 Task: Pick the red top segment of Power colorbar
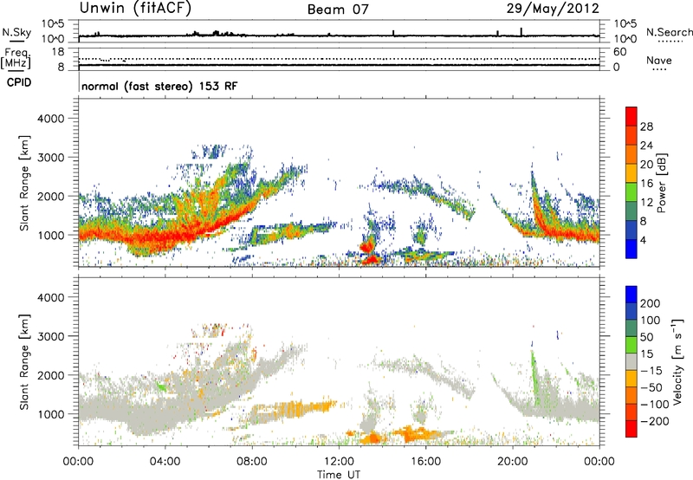click(x=631, y=116)
